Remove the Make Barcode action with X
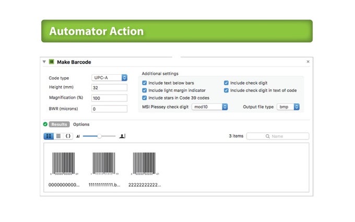355x222 pixels. pyautogui.click(x=308, y=62)
